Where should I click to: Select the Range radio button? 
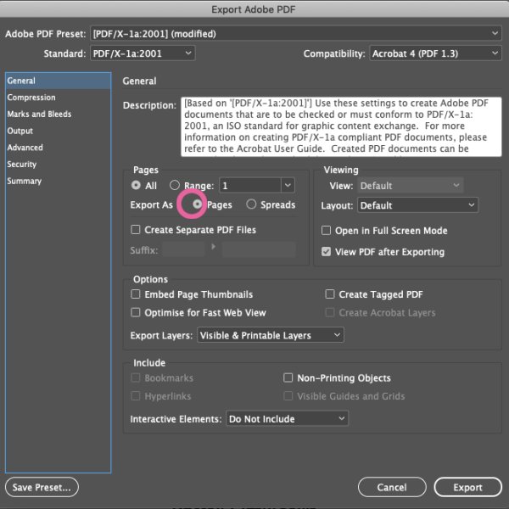pyautogui.click(x=175, y=185)
